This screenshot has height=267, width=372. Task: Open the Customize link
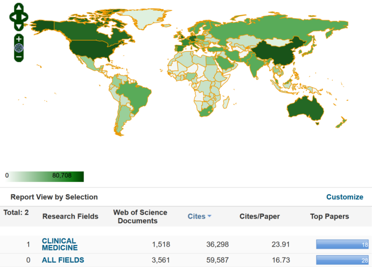[x=345, y=197]
